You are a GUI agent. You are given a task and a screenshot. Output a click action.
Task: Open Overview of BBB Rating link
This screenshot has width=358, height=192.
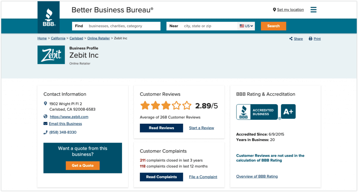(x=257, y=176)
